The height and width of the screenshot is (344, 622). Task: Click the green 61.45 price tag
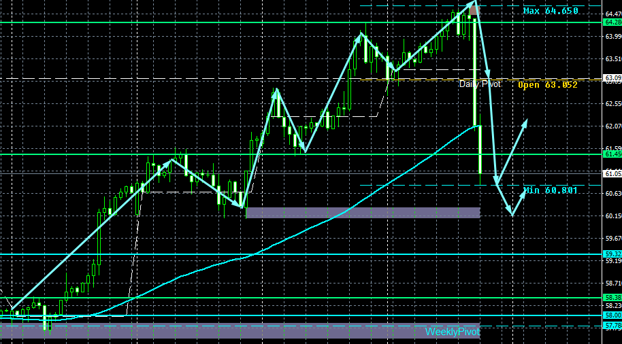(x=612, y=154)
